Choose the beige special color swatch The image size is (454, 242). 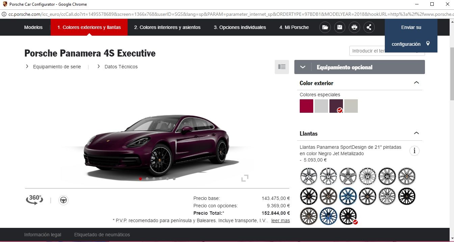(x=351, y=106)
